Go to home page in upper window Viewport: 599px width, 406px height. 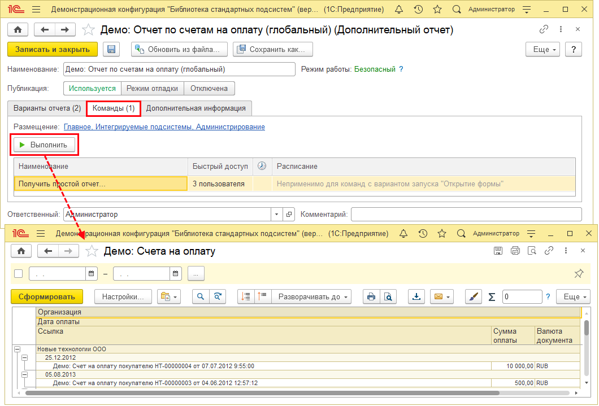click(18, 29)
